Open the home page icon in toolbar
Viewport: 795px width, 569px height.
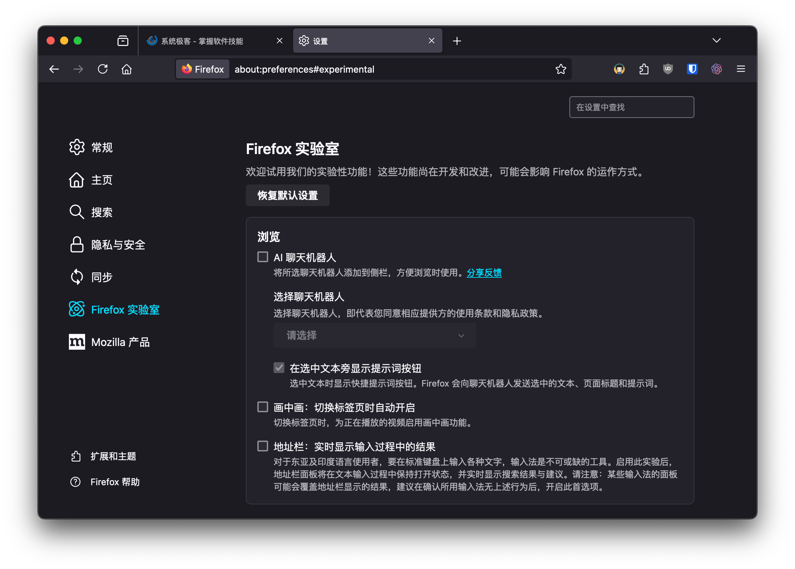click(x=127, y=69)
